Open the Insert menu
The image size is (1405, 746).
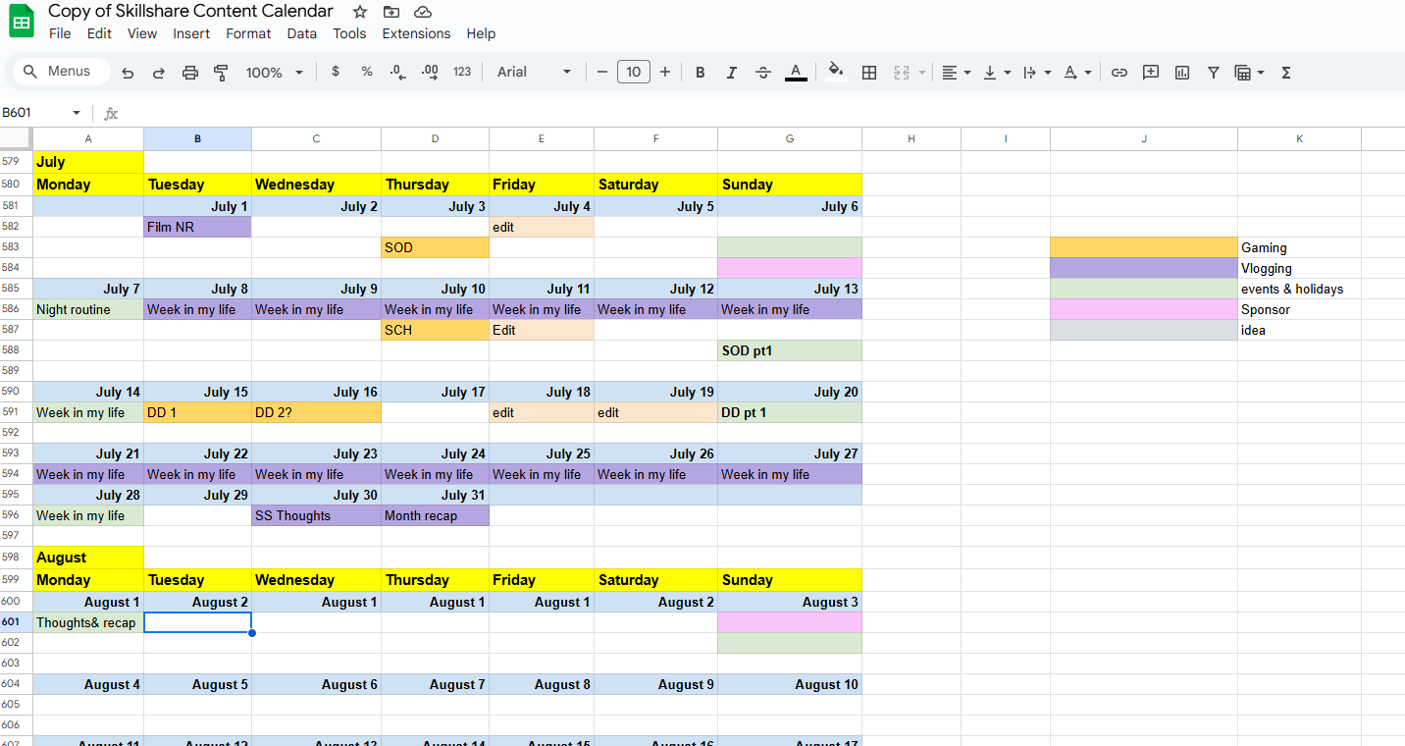coord(191,33)
